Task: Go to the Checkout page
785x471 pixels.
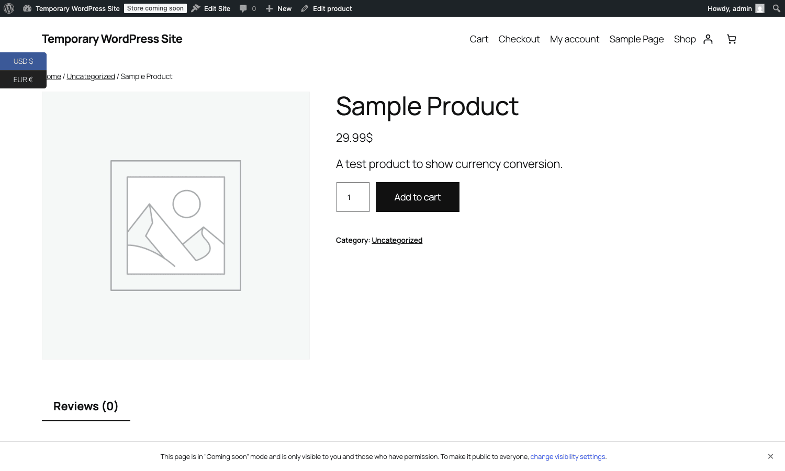Action: tap(519, 39)
